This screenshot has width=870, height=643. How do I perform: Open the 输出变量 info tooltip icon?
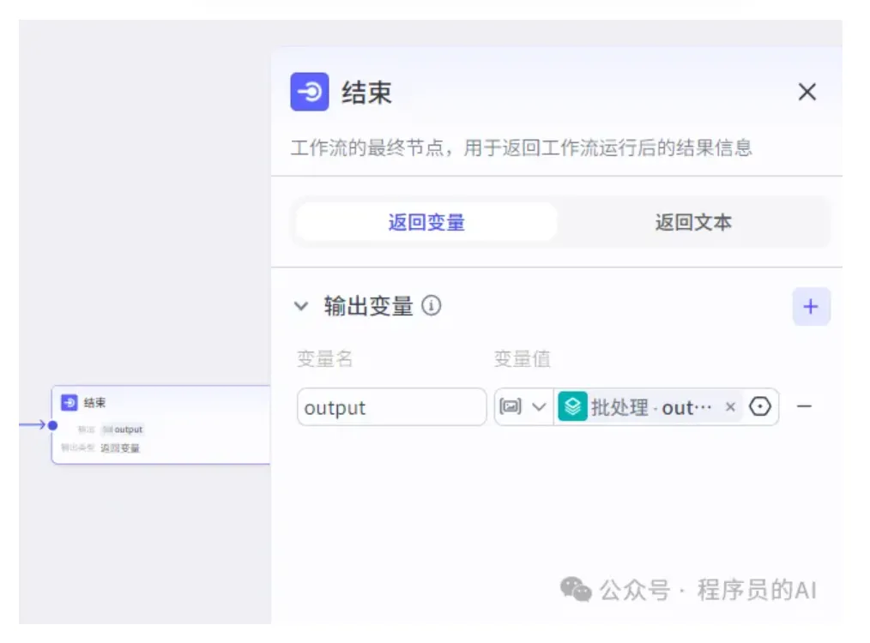pos(431,305)
